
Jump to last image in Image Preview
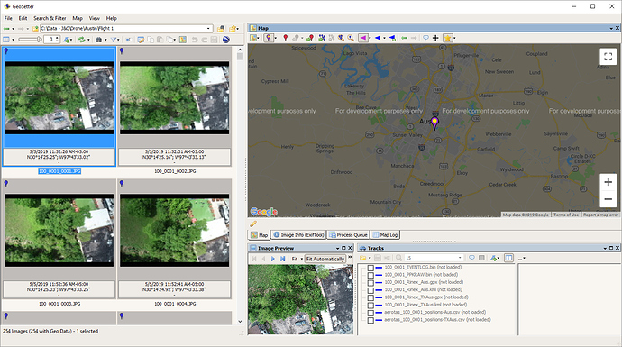(x=282, y=259)
